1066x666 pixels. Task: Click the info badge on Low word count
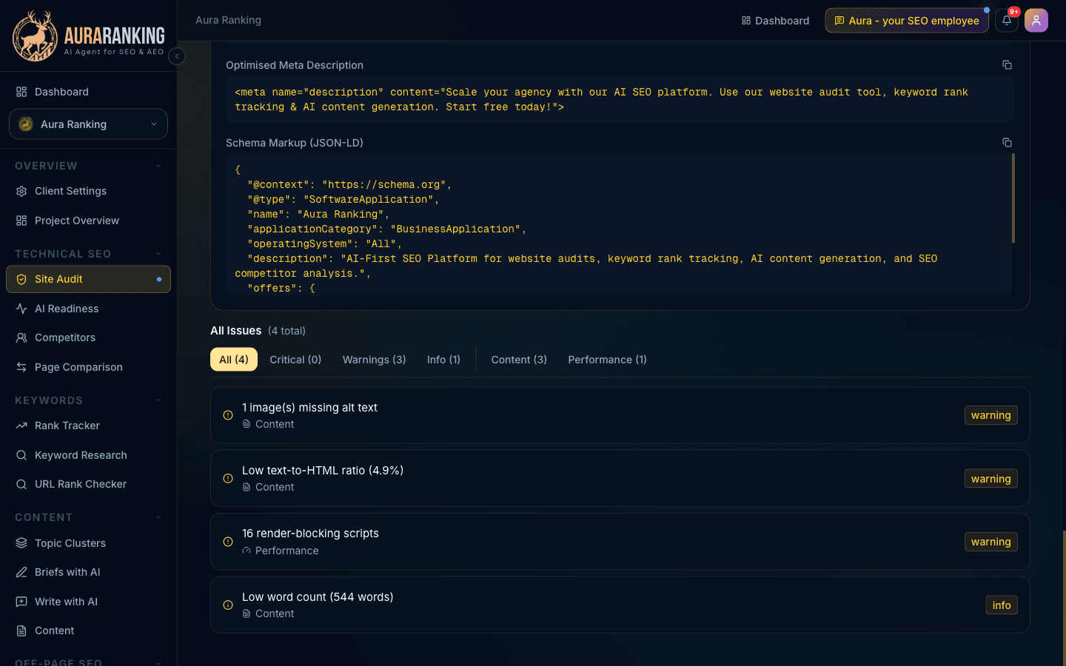[x=1002, y=605]
